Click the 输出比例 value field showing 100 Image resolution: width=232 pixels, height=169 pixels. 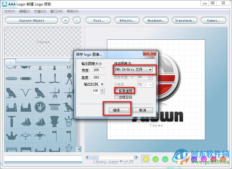click(96, 91)
